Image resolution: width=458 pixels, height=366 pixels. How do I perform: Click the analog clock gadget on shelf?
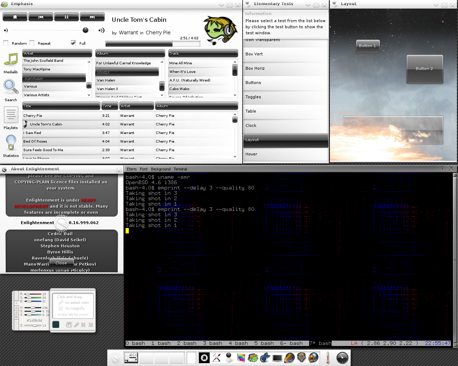(x=342, y=358)
